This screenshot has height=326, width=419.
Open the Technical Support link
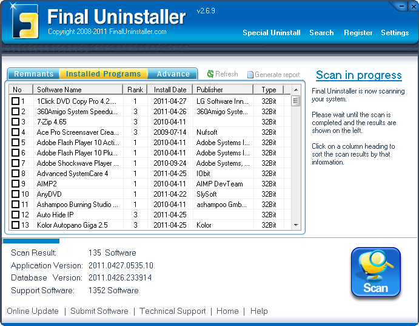point(173,311)
